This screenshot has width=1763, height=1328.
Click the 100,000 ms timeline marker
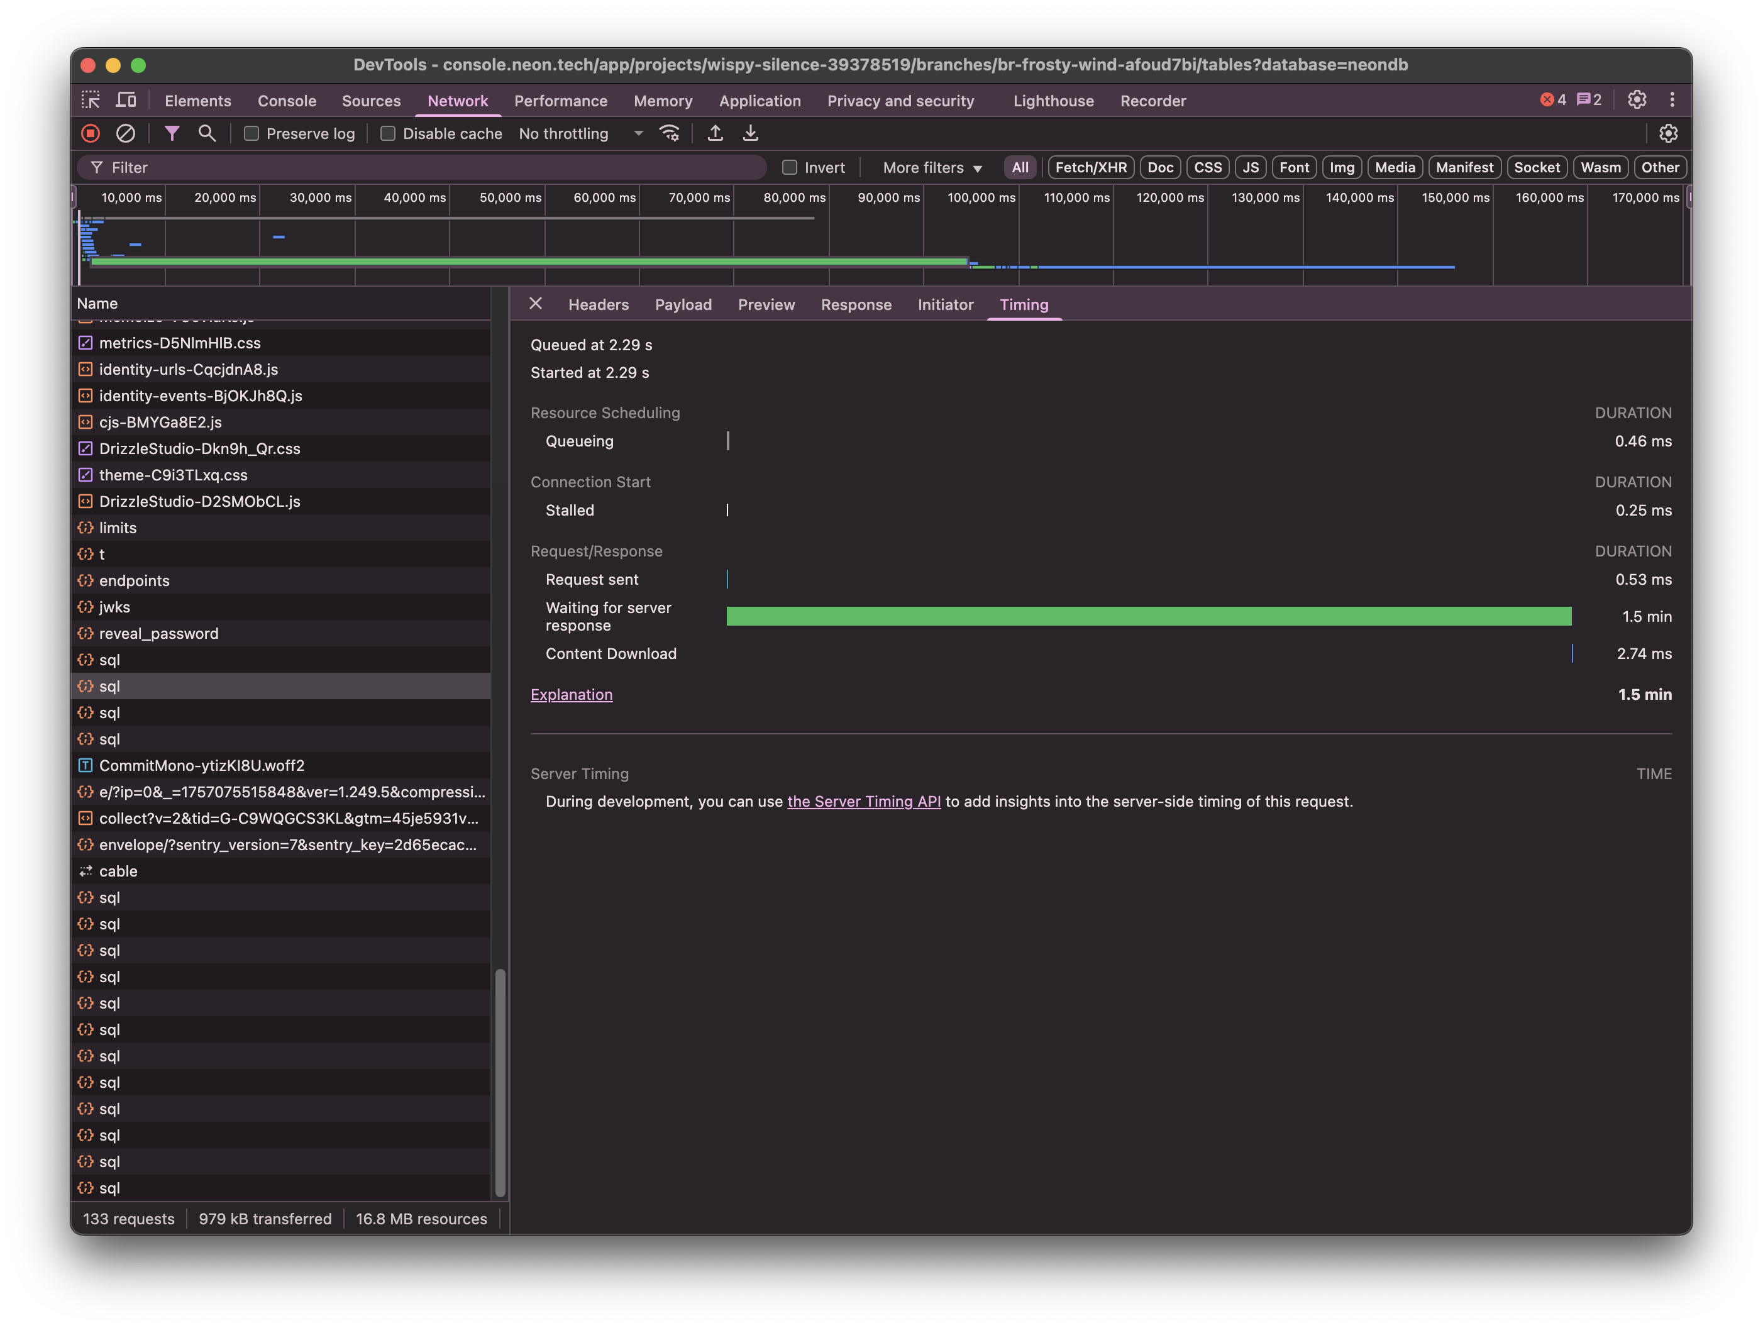[981, 197]
